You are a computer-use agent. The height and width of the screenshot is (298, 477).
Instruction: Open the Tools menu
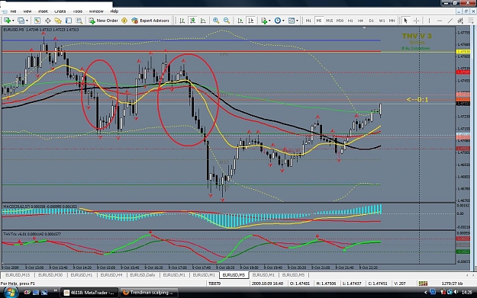pos(78,11)
